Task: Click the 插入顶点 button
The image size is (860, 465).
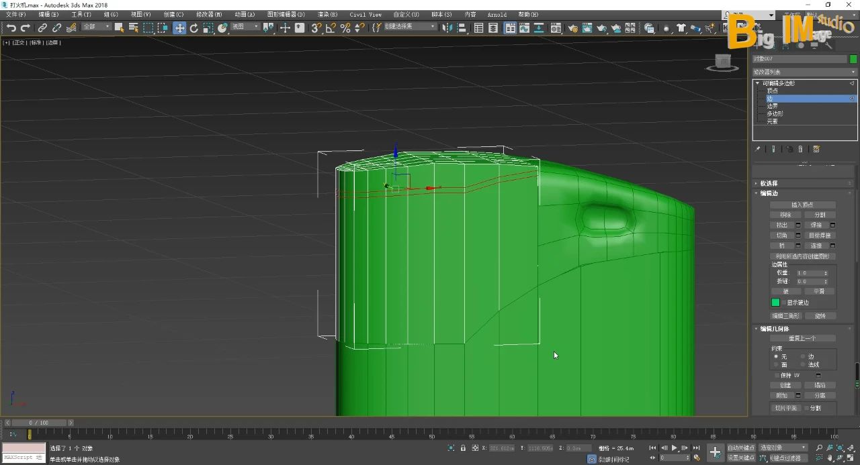Action: (802, 205)
